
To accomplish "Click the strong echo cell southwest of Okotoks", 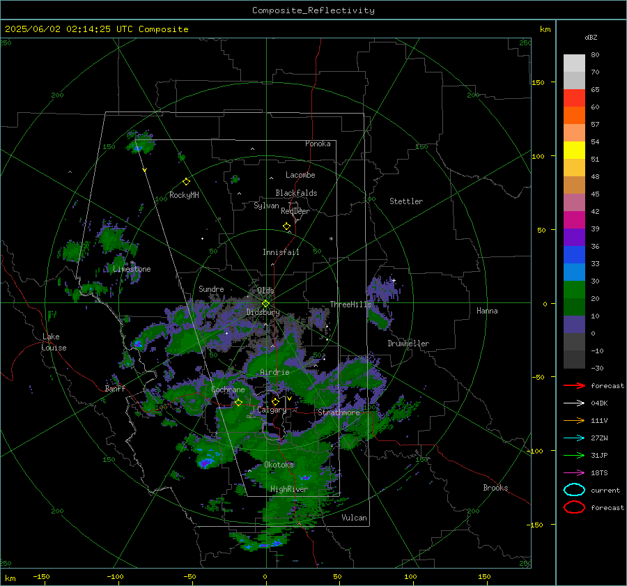I will pyautogui.click(x=206, y=463).
